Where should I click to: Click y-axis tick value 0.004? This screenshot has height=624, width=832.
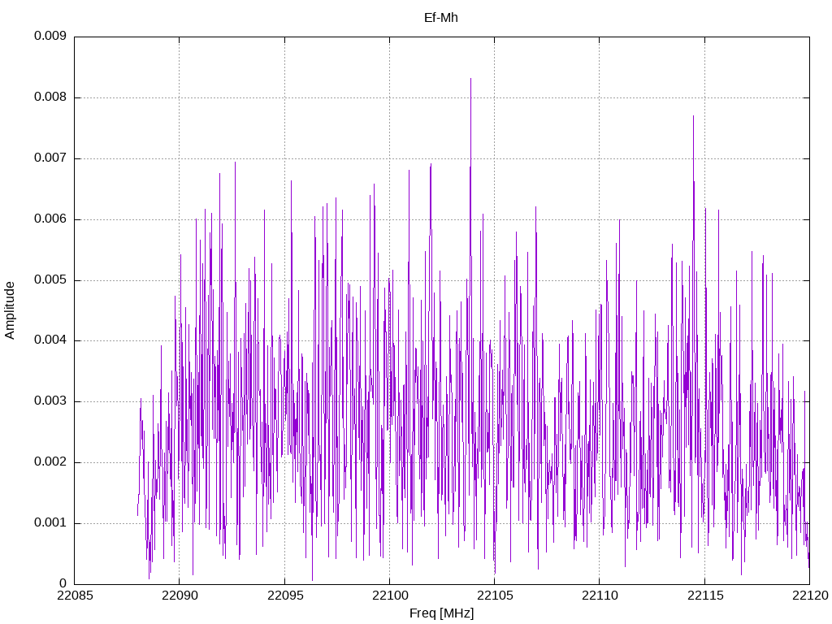[x=50, y=340]
